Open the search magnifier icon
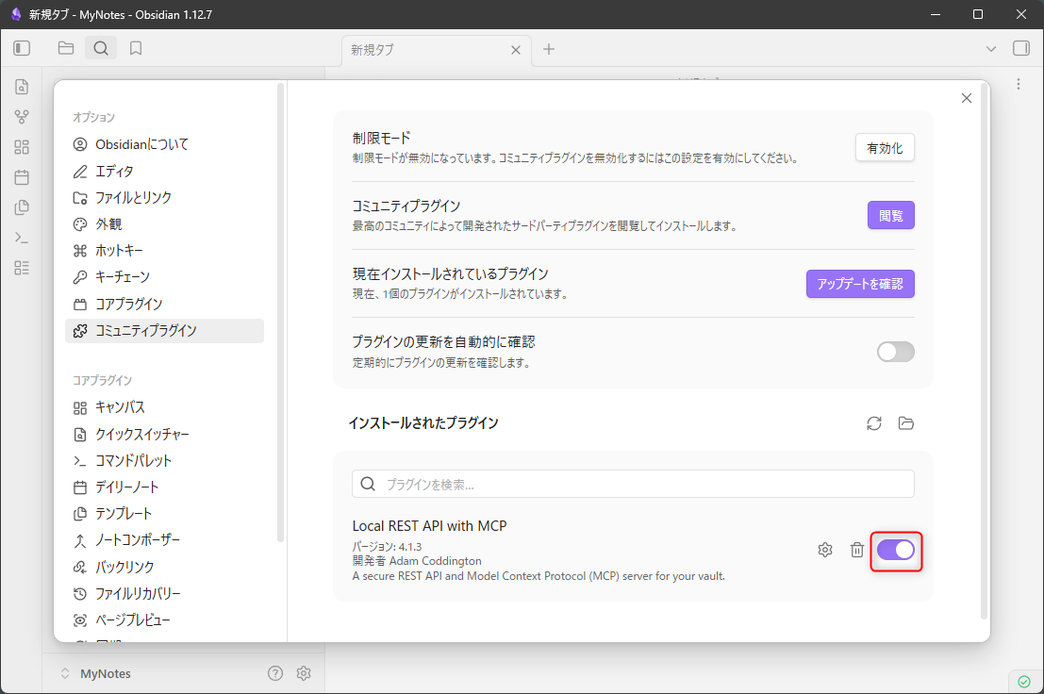 coord(101,48)
